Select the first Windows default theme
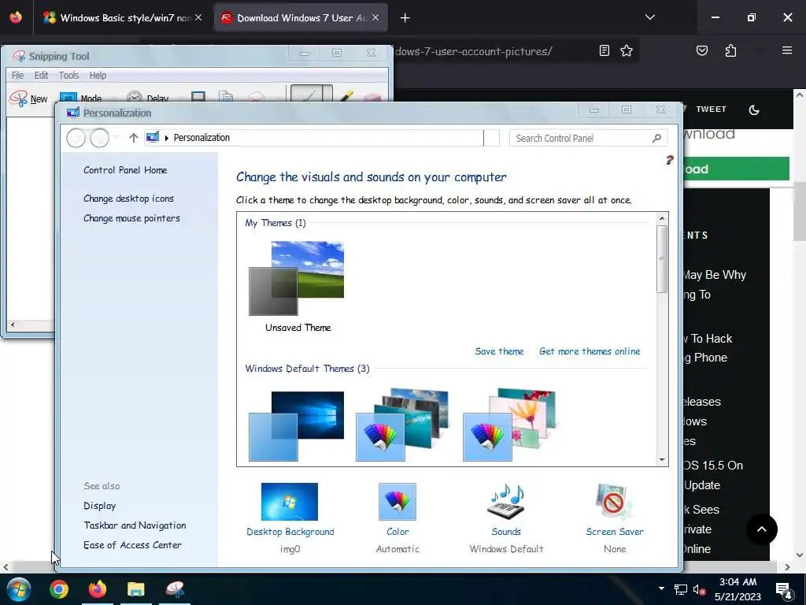Screen dimensions: 806x605 [297, 426]
